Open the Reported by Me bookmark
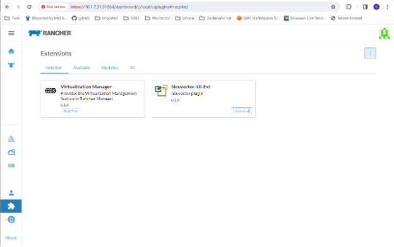The height and width of the screenshot is (247, 394). pos(46,18)
